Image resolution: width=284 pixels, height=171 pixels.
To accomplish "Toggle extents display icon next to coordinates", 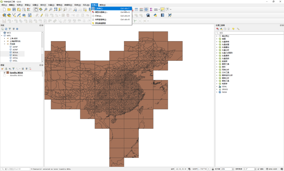I will pyautogui.click(x=189, y=169).
